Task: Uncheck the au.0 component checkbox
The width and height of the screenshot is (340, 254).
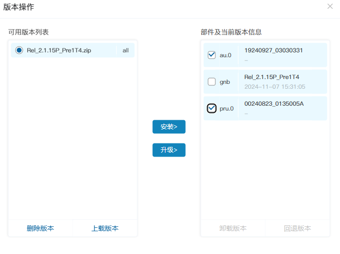Action: point(211,55)
